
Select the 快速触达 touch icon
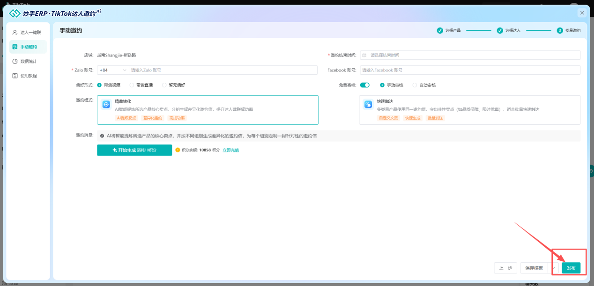pyautogui.click(x=368, y=104)
